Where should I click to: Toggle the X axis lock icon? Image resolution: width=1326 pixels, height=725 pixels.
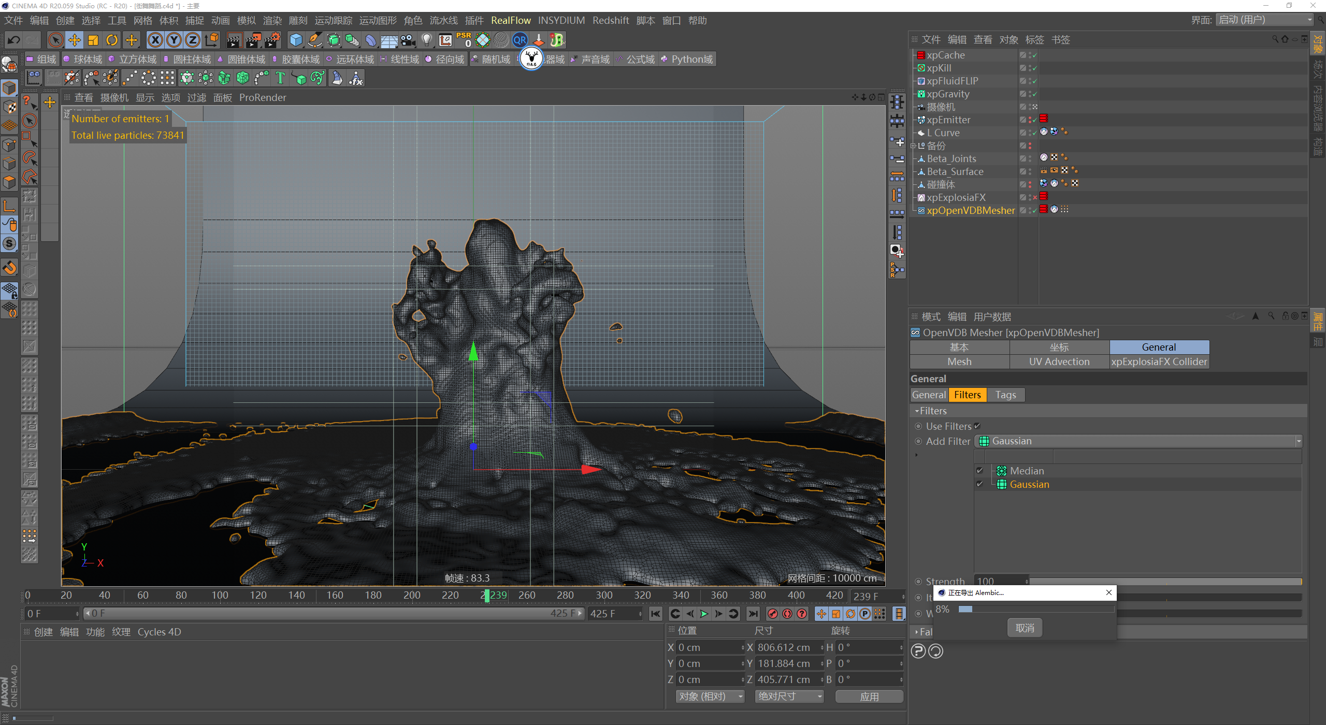(x=155, y=40)
